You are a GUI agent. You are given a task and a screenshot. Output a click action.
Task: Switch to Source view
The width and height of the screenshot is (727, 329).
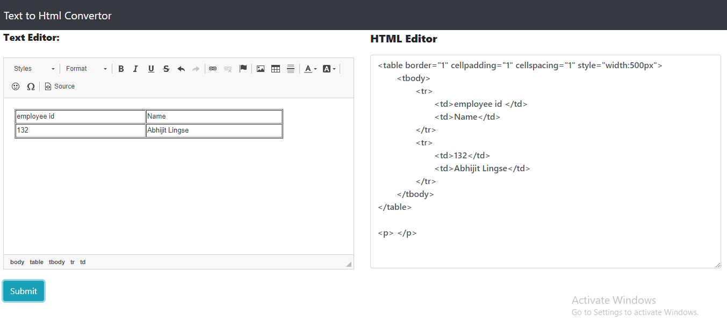[60, 86]
